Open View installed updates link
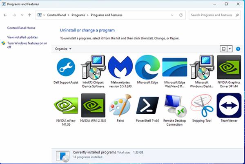245x164 pixels. click(22, 37)
